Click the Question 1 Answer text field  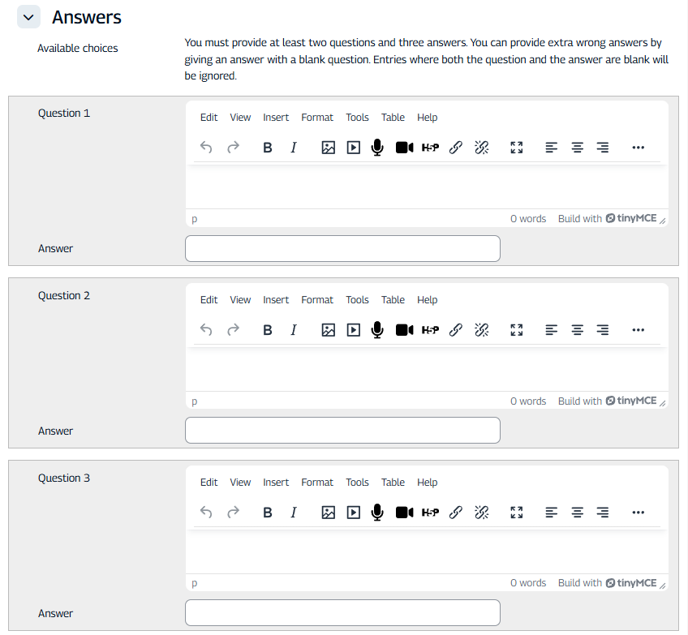342,249
